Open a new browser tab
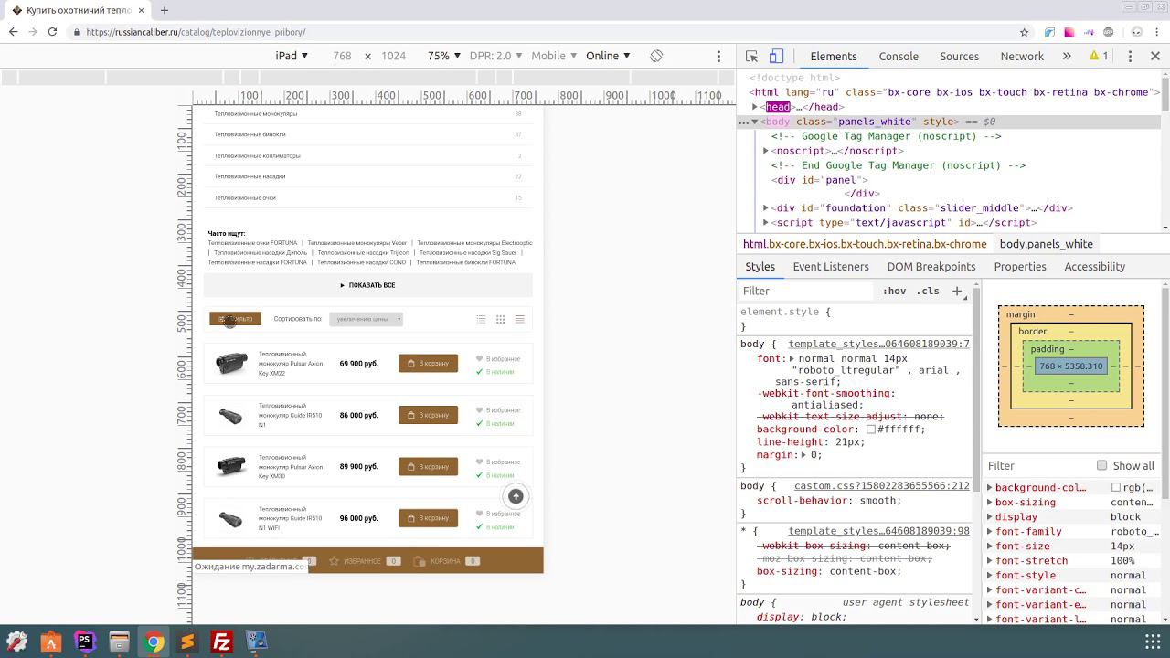The height and width of the screenshot is (658, 1170). coord(165,10)
